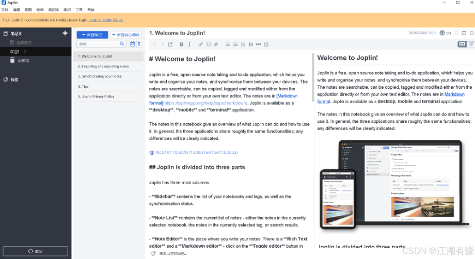Insert code block with the braces icon
Viewport: 475px width, 259px height.
(209, 44)
